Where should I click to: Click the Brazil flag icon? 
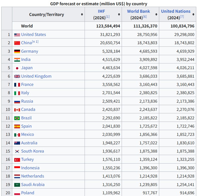(17, 118)
